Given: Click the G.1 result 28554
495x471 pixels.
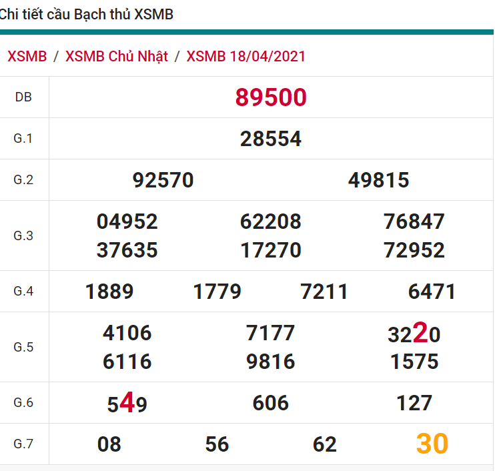Looking at the screenshot, I should [x=271, y=139].
